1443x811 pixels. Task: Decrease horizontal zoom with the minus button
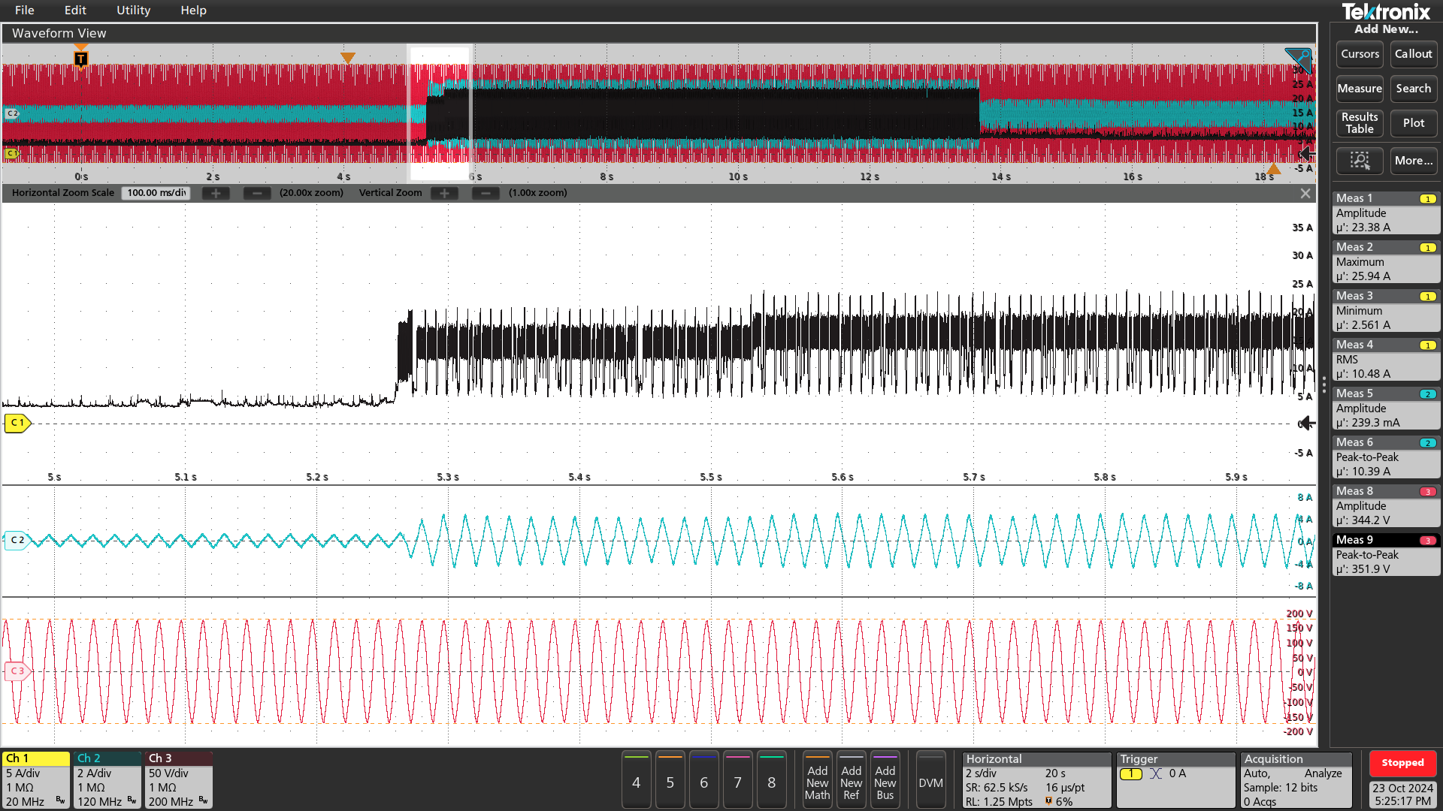(x=257, y=193)
